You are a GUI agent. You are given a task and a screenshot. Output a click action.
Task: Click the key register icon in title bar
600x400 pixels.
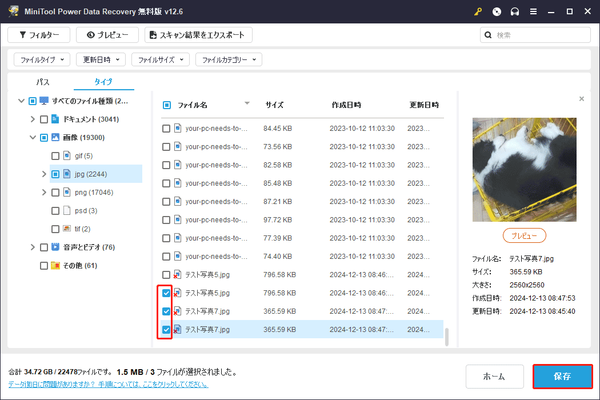(x=478, y=11)
